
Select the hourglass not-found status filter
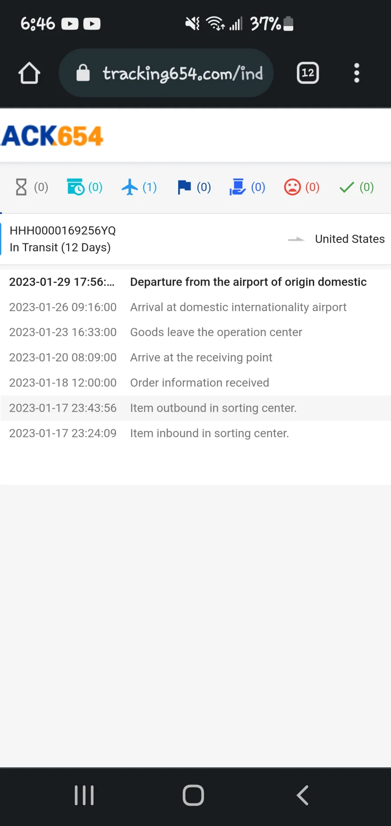(x=31, y=187)
